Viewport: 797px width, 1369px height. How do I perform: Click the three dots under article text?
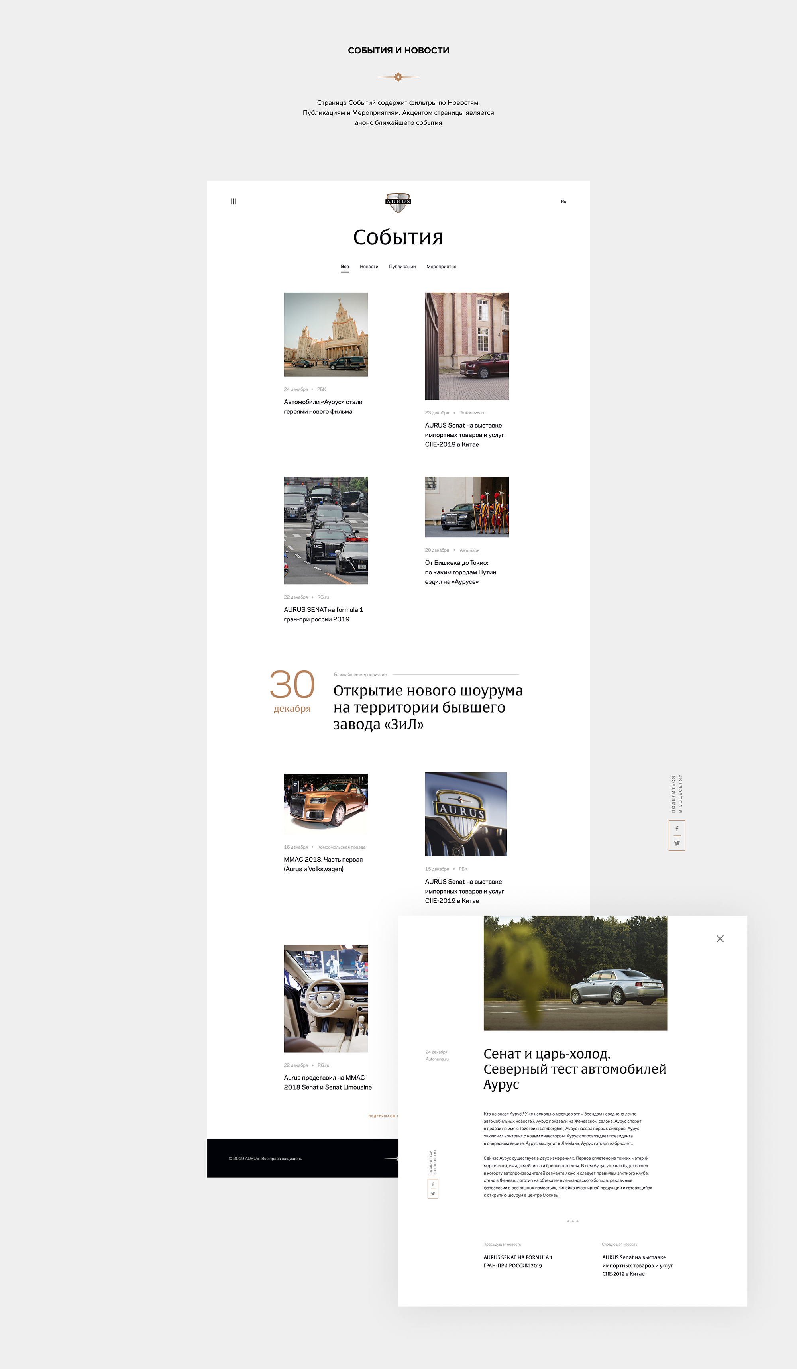573,1221
